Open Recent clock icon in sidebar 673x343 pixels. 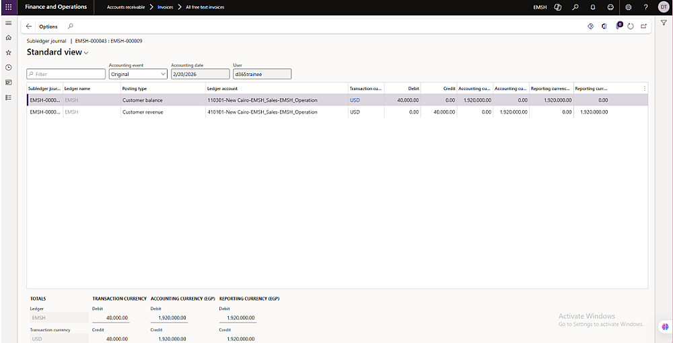point(8,67)
